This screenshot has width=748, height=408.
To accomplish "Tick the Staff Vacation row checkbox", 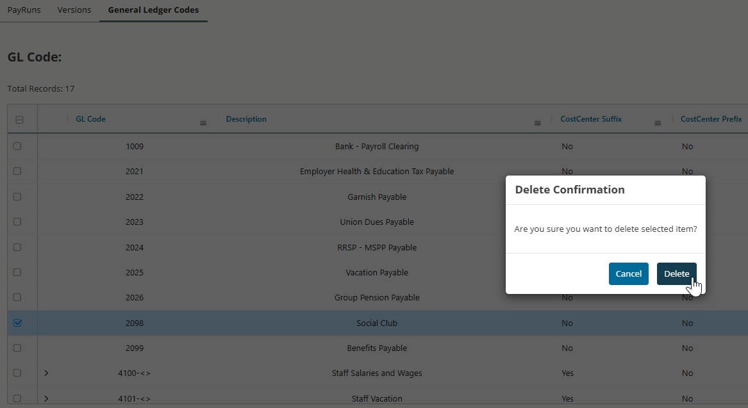I will (x=17, y=398).
